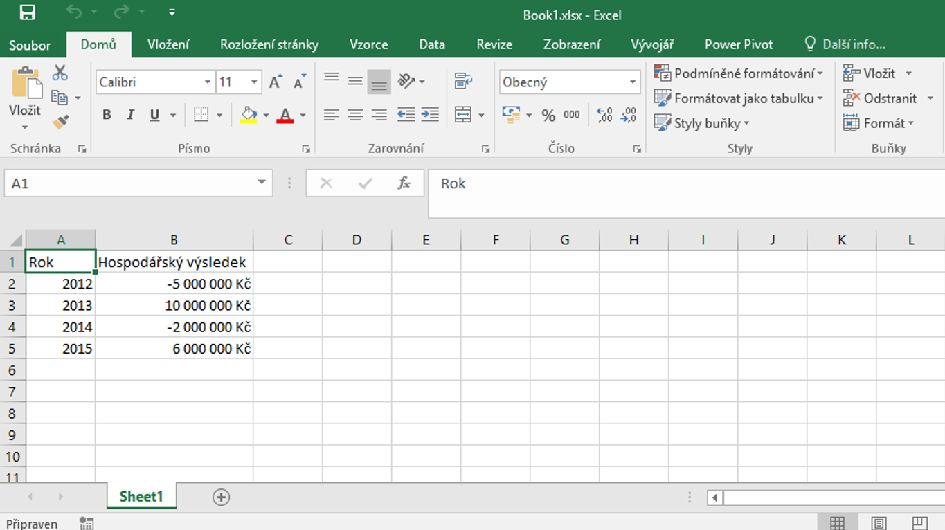Click Formát cells button
Viewport: 945px width, 530px height.
879,123
